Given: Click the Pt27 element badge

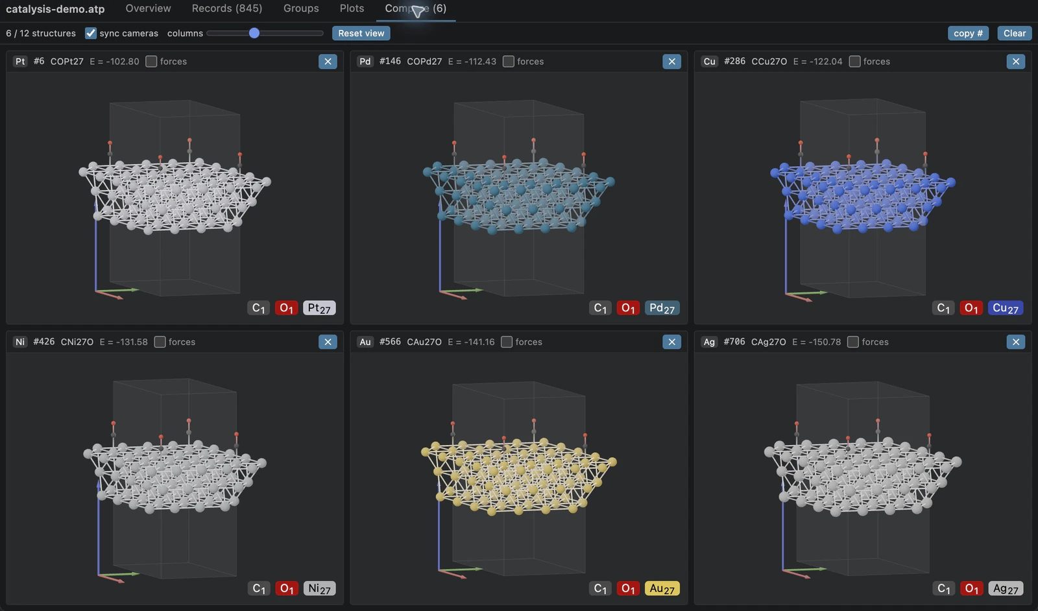Looking at the screenshot, I should pyautogui.click(x=319, y=308).
